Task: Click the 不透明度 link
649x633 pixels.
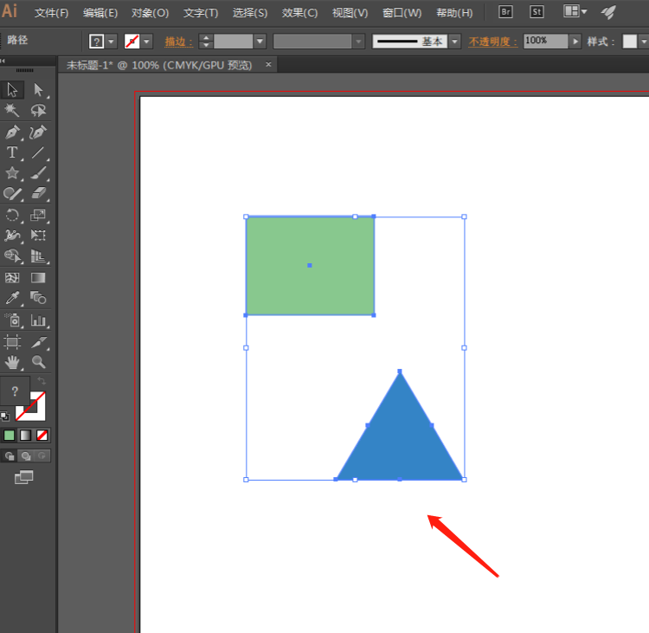Action: [493, 42]
